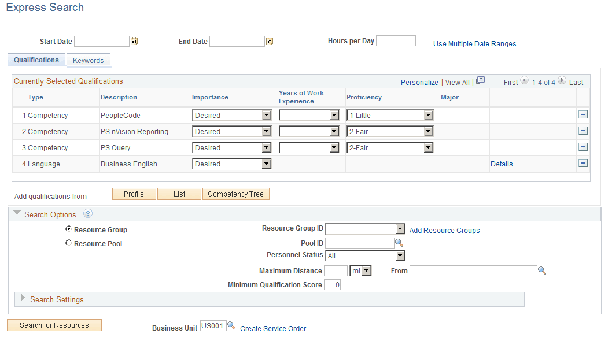612x341 pixels.
Task: Click the Hours per Day field
Action: [x=396, y=40]
